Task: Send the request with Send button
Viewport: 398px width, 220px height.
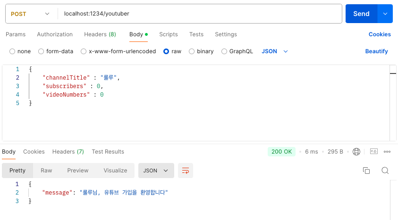Action: tap(362, 14)
